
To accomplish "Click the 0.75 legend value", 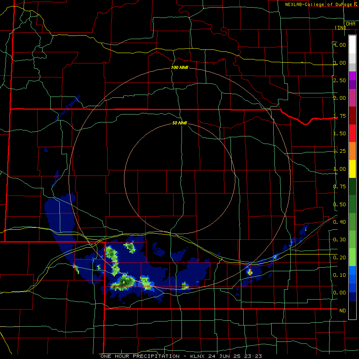I will (339, 187).
